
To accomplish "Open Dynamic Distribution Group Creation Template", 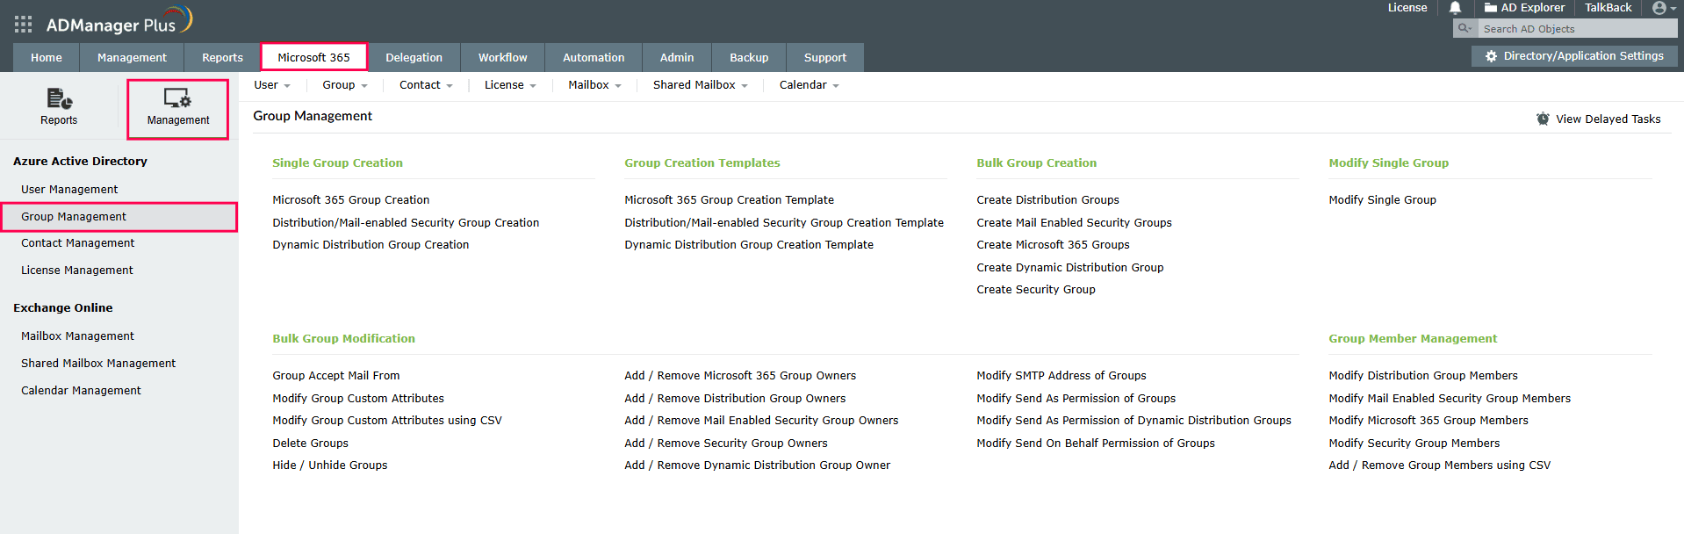I will (749, 245).
